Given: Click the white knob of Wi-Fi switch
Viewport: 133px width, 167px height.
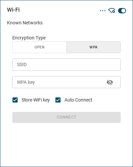Looking at the screenshot, I should point(123,11).
